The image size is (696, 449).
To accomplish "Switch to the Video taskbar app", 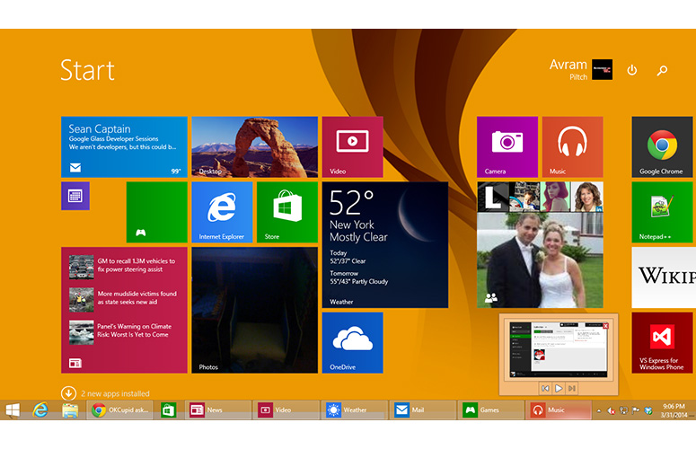I will point(286,410).
